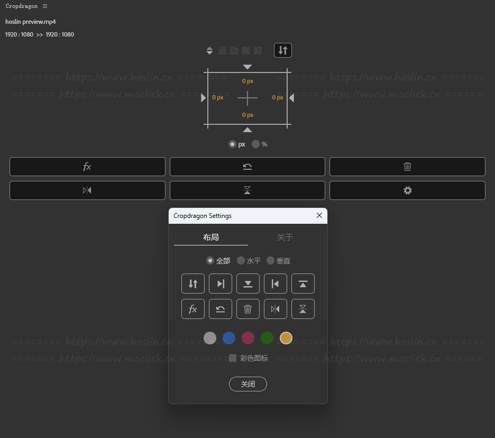Click the hoslin preview.mp4 file name
The height and width of the screenshot is (438, 495).
click(x=30, y=22)
